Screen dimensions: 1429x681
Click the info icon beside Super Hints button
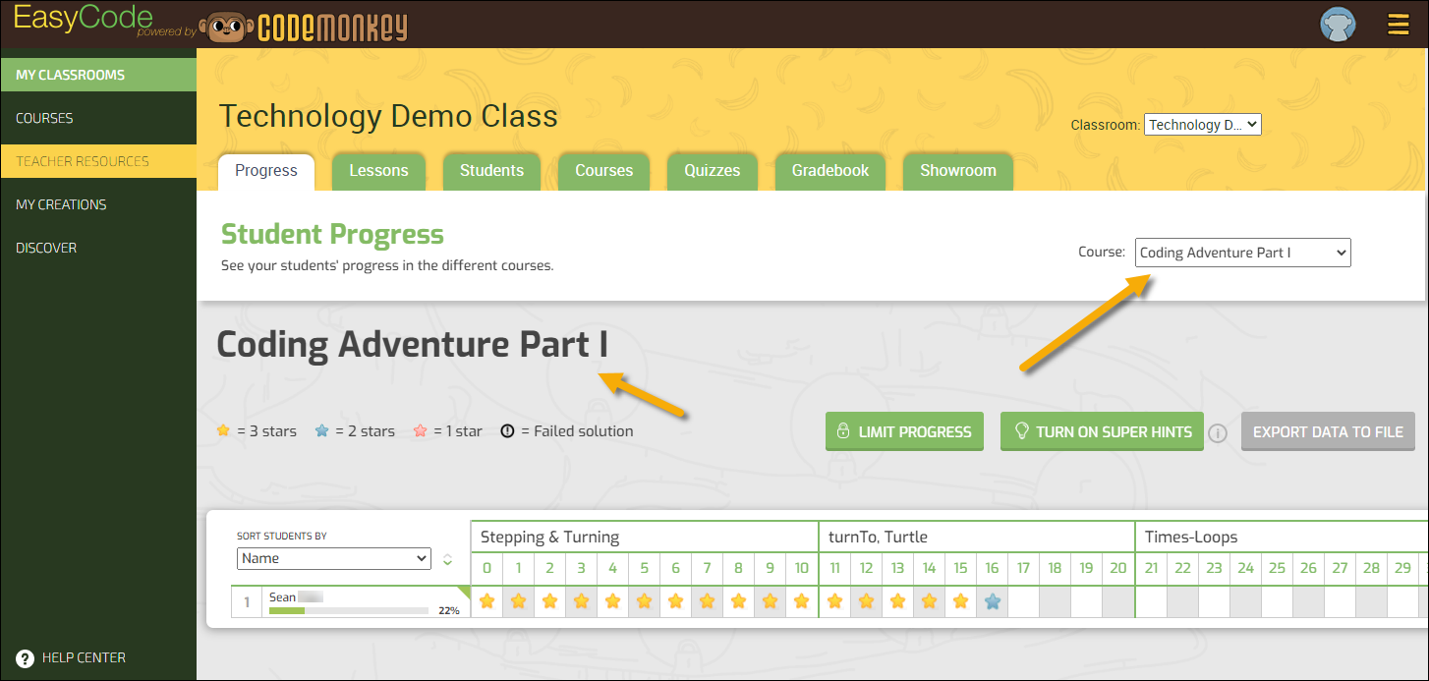click(1218, 431)
